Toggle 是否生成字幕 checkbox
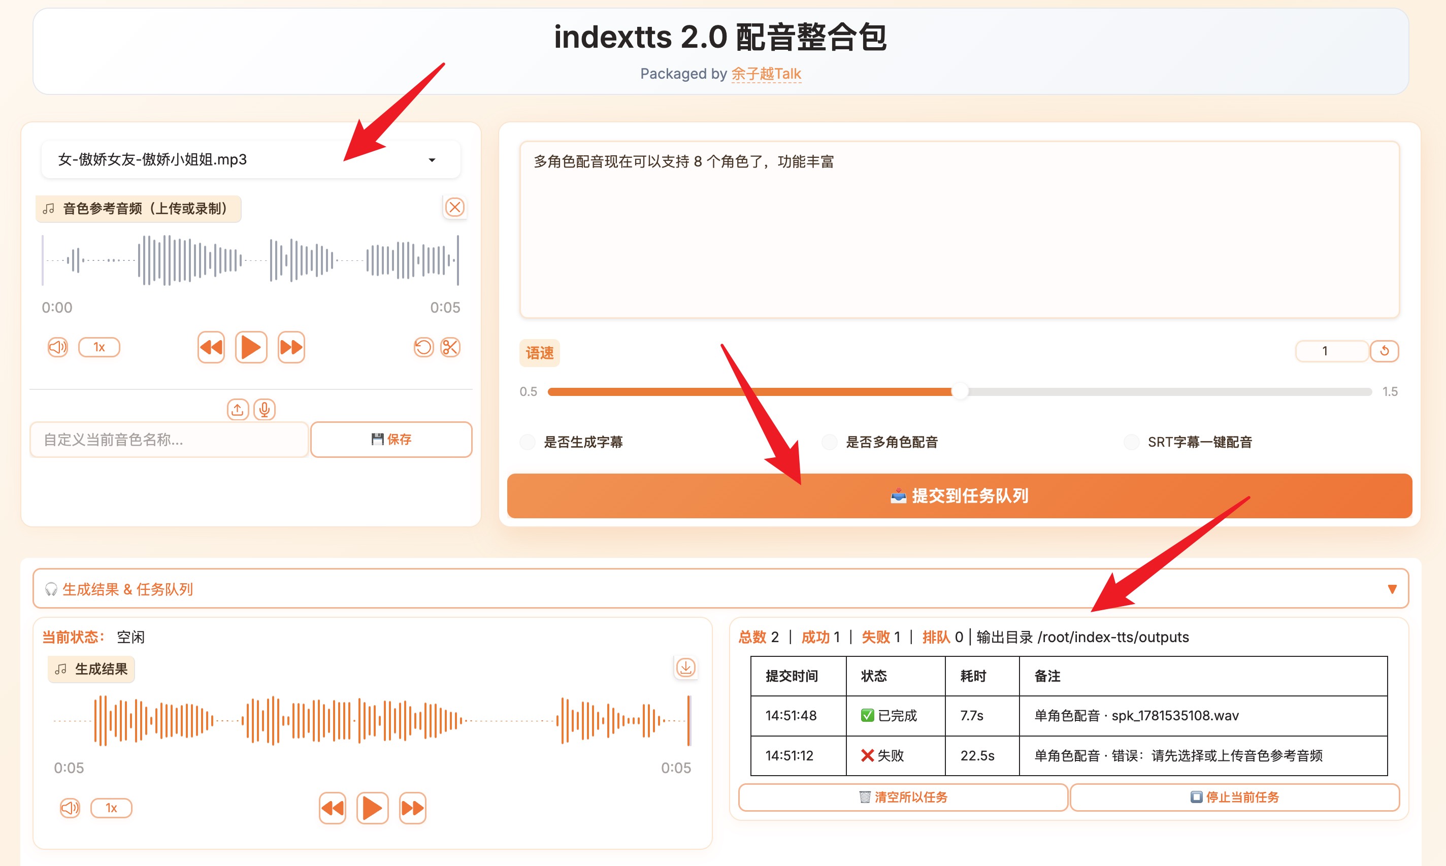This screenshot has height=866, width=1446. pyautogui.click(x=528, y=442)
